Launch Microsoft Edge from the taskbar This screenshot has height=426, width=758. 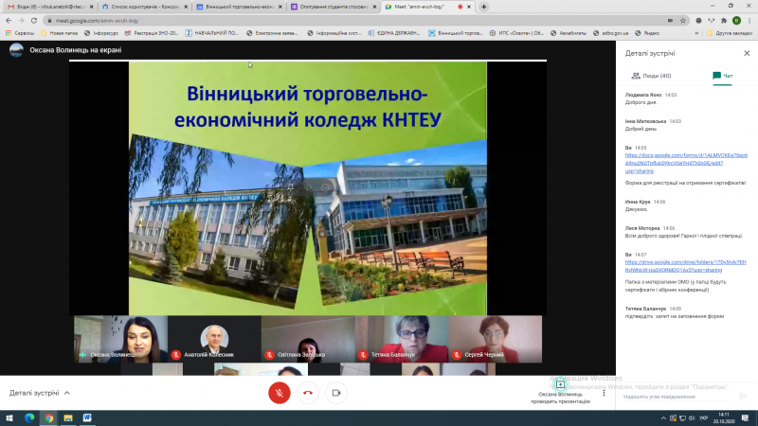tap(29, 417)
